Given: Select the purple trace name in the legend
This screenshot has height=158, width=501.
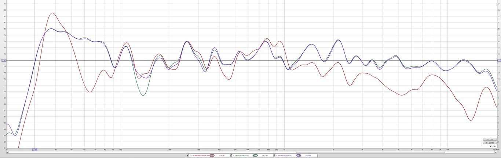Looking at the screenshot, I should [x=284, y=155].
